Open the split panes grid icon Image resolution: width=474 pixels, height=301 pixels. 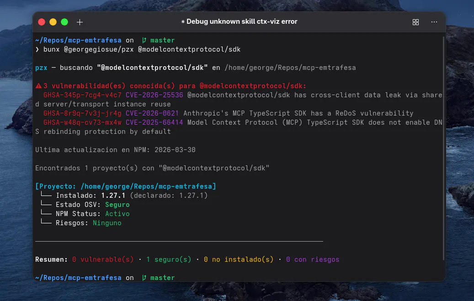click(415, 22)
